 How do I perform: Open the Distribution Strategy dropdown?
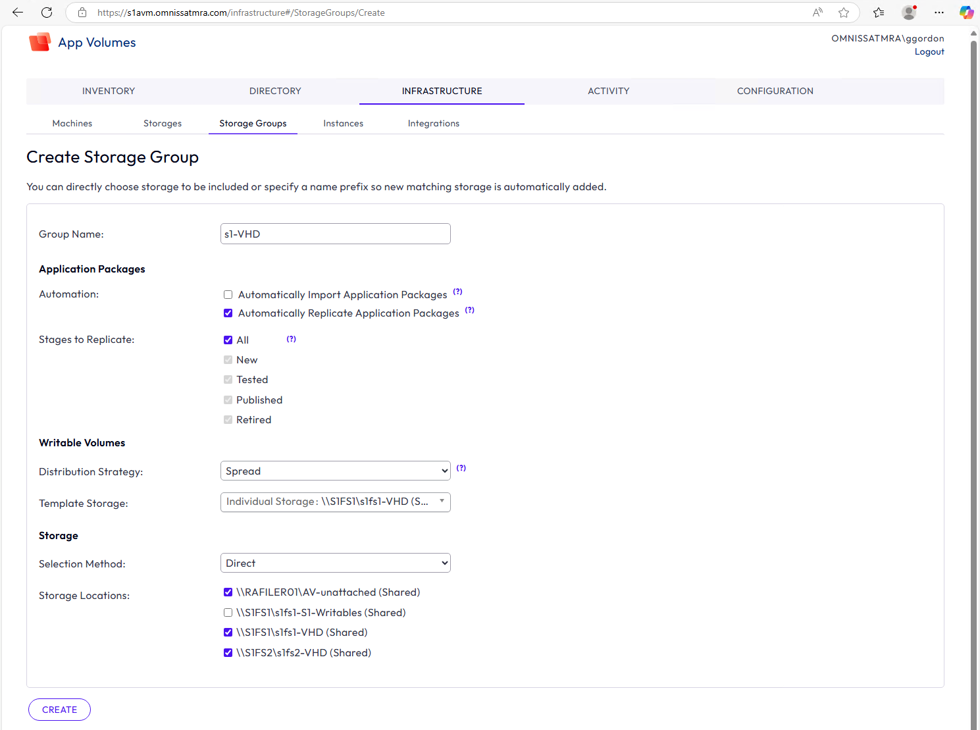click(336, 471)
